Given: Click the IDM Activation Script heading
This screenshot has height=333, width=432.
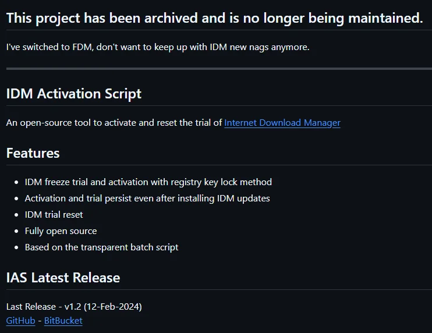Looking at the screenshot, I should [73, 94].
